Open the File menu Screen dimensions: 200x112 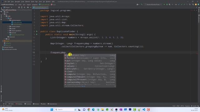(6, 2)
